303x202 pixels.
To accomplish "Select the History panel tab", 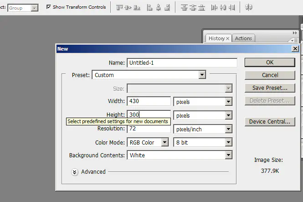I will pos(216,38).
